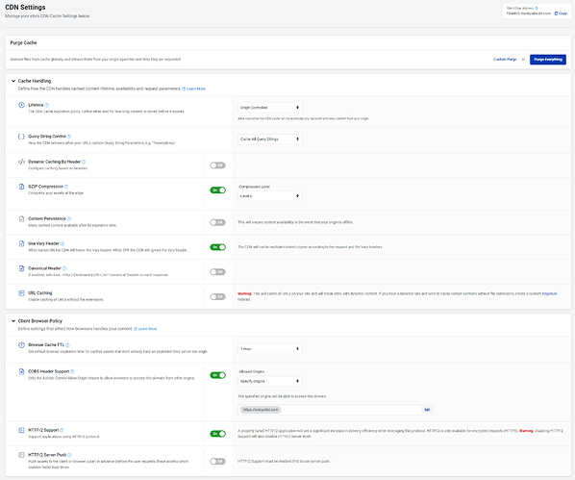The image size is (575, 480).
Task: Open the Compression Level dropdown
Action: (x=270, y=196)
